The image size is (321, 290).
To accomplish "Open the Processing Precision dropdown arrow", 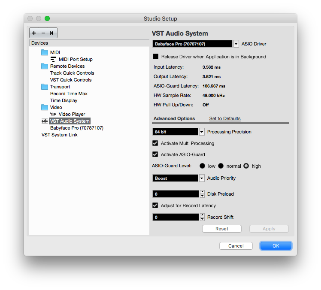I will pyautogui.click(x=202, y=132).
